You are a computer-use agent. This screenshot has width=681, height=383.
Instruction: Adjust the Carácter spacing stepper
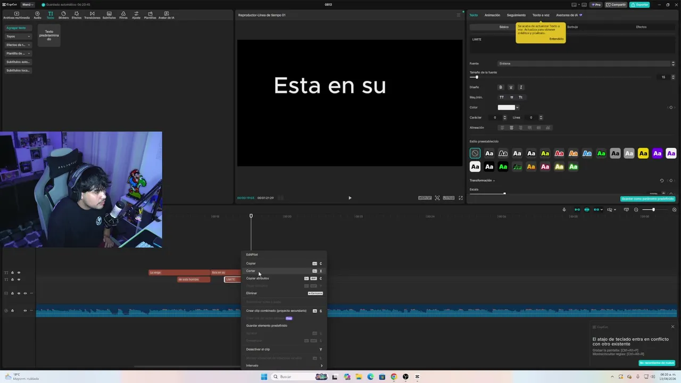coord(504,118)
